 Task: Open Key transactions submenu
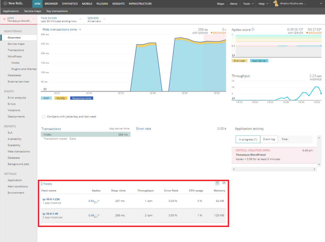click(x=57, y=11)
